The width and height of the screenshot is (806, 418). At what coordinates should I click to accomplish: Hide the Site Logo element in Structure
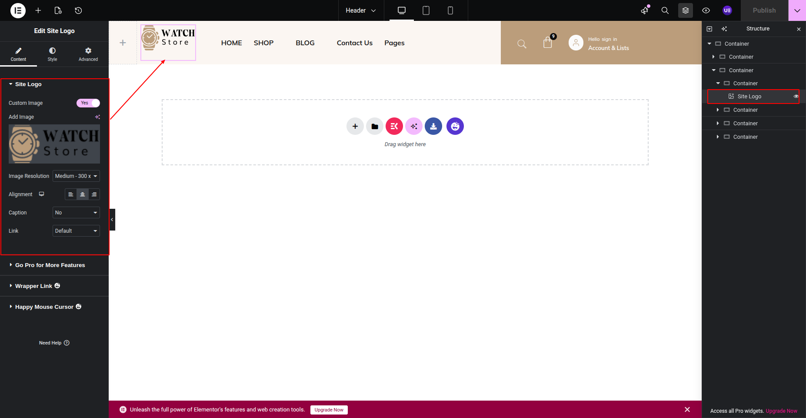click(796, 97)
